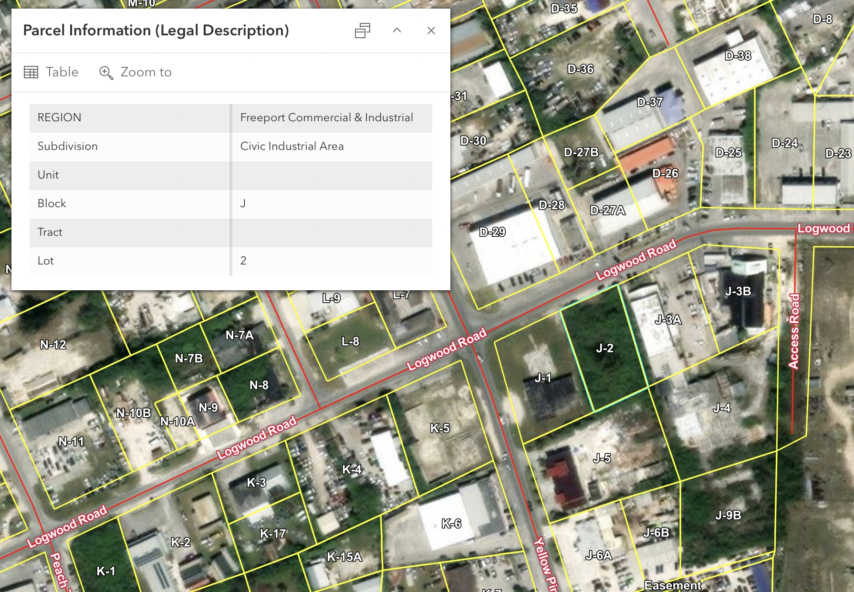Image resolution: width=854 pixels, height=592 pixels.
Task: Click parcel K-5 on the map
Action: (439, 428)
